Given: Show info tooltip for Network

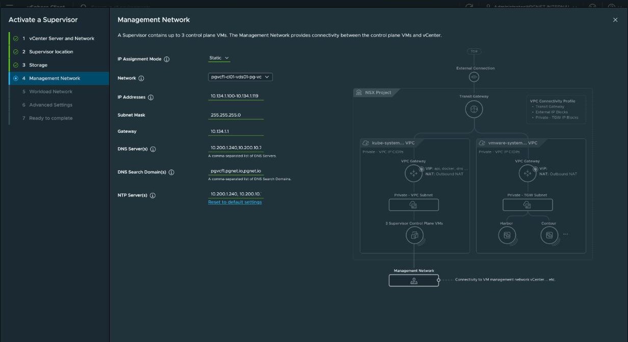Looking at the screenshot, I should [141, 79].
